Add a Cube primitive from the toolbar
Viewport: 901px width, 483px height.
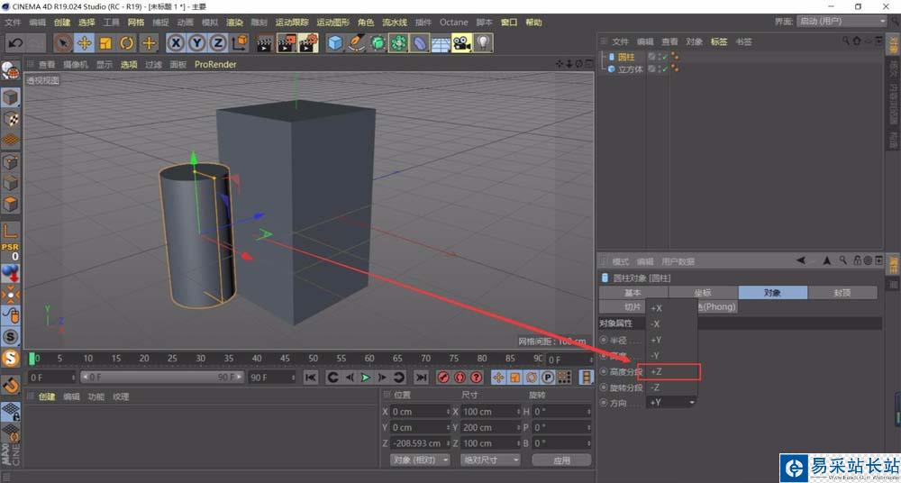click(335, 42)
